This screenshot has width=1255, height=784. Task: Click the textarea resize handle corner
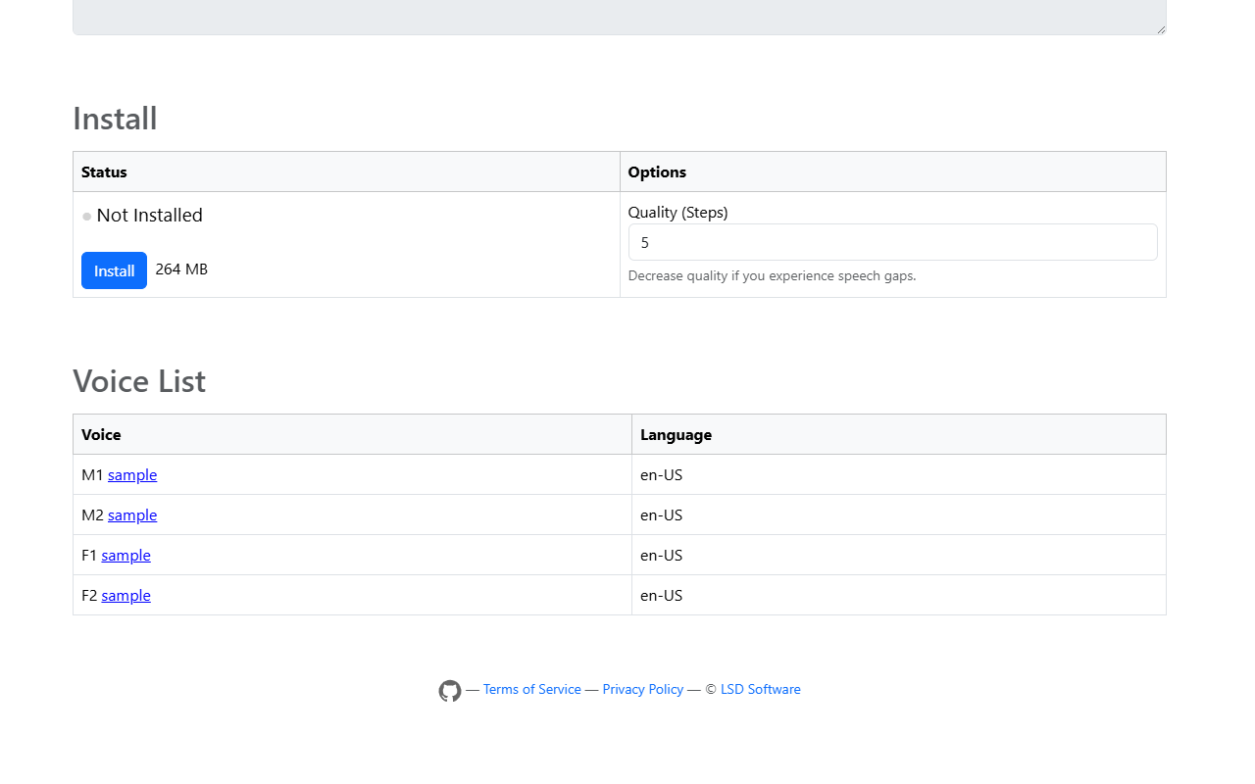click(1161, 29)
